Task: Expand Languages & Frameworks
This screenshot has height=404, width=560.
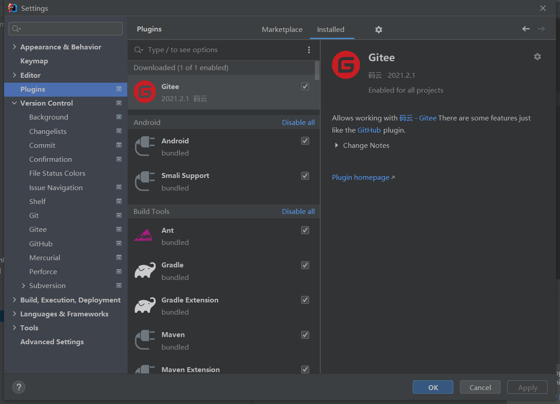Action: coord(14,314)
